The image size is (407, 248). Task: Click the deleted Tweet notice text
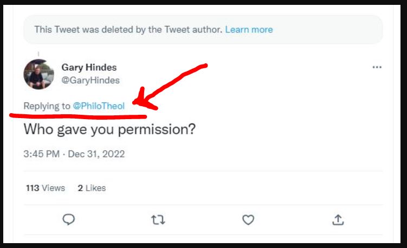(x=128, y=29)
